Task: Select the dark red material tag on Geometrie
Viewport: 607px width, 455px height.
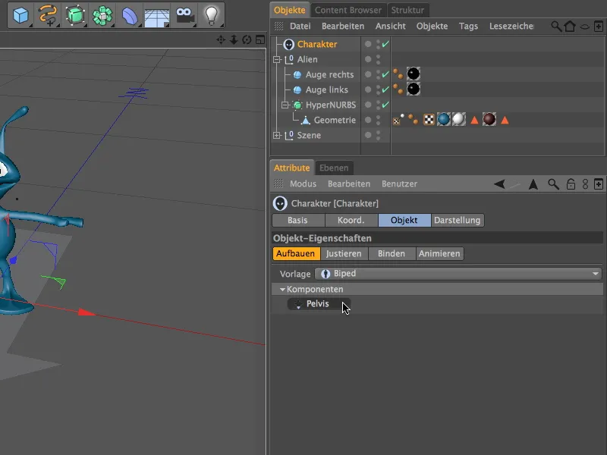Action: coord(489,120)
